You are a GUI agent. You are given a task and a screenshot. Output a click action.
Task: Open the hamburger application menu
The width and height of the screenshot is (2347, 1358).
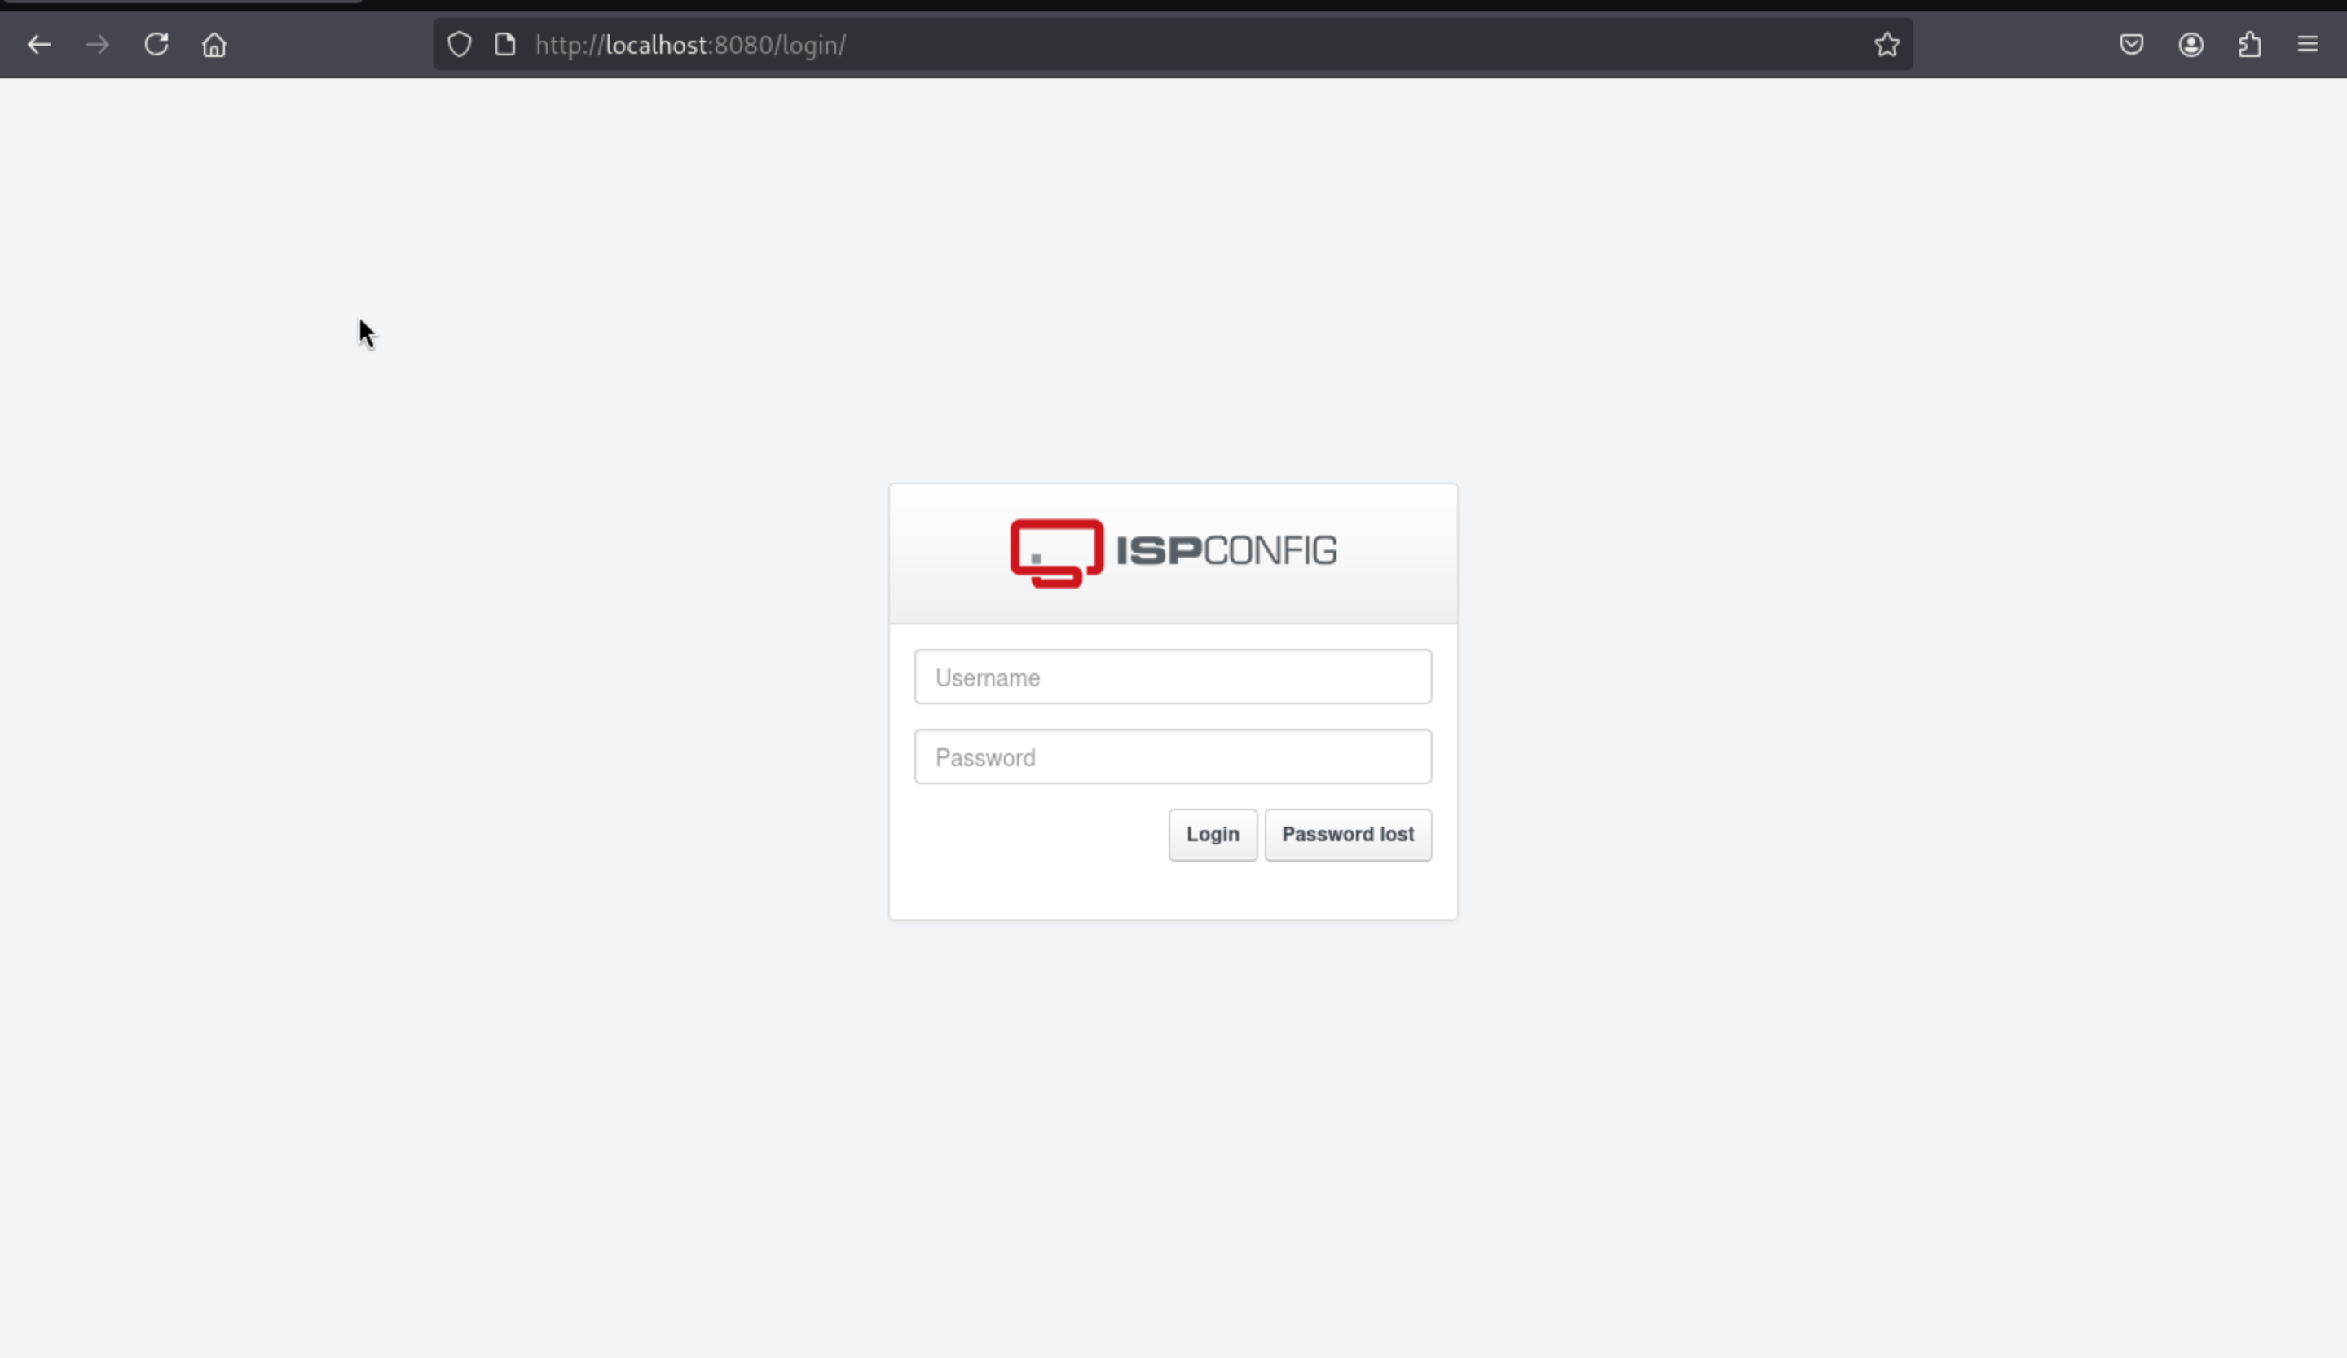[2308, 45]
